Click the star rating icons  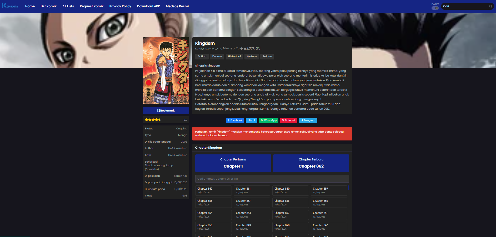point(153,120)
